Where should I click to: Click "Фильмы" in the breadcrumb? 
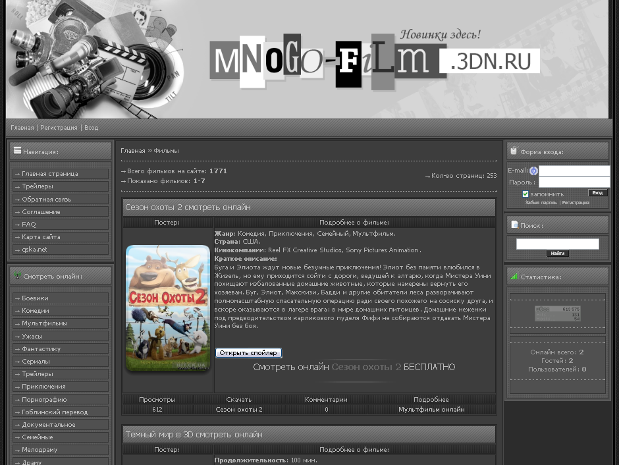coord(166,151)
